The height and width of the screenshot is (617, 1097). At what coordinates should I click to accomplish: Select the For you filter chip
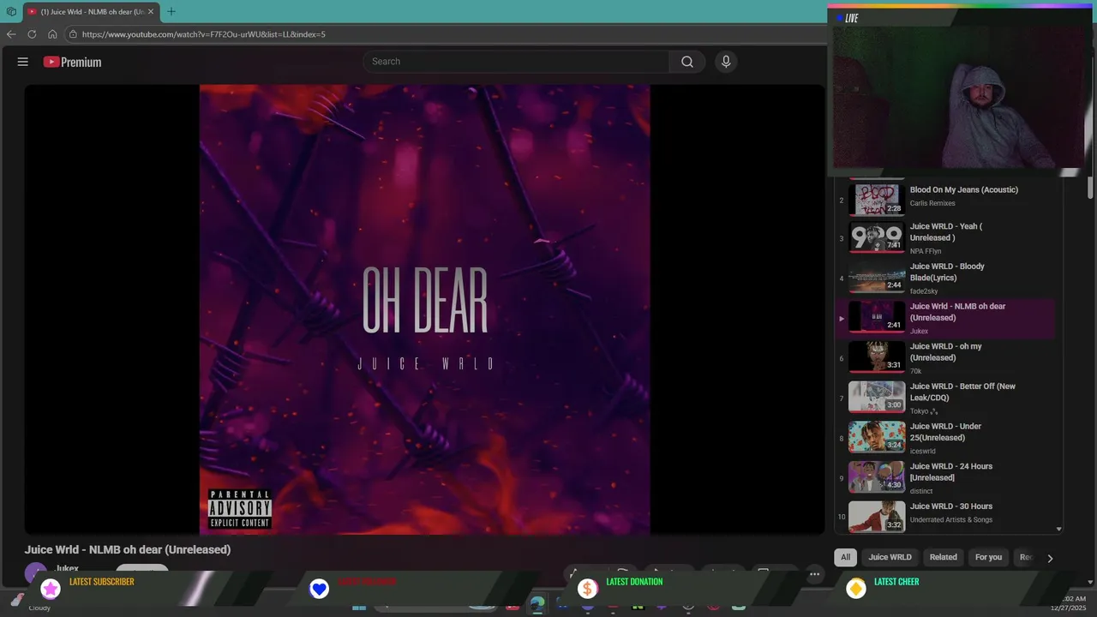988,557
